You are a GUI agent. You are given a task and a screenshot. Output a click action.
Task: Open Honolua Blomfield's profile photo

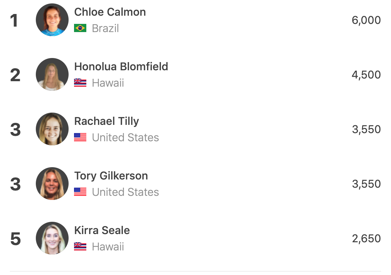pos(52,74)
